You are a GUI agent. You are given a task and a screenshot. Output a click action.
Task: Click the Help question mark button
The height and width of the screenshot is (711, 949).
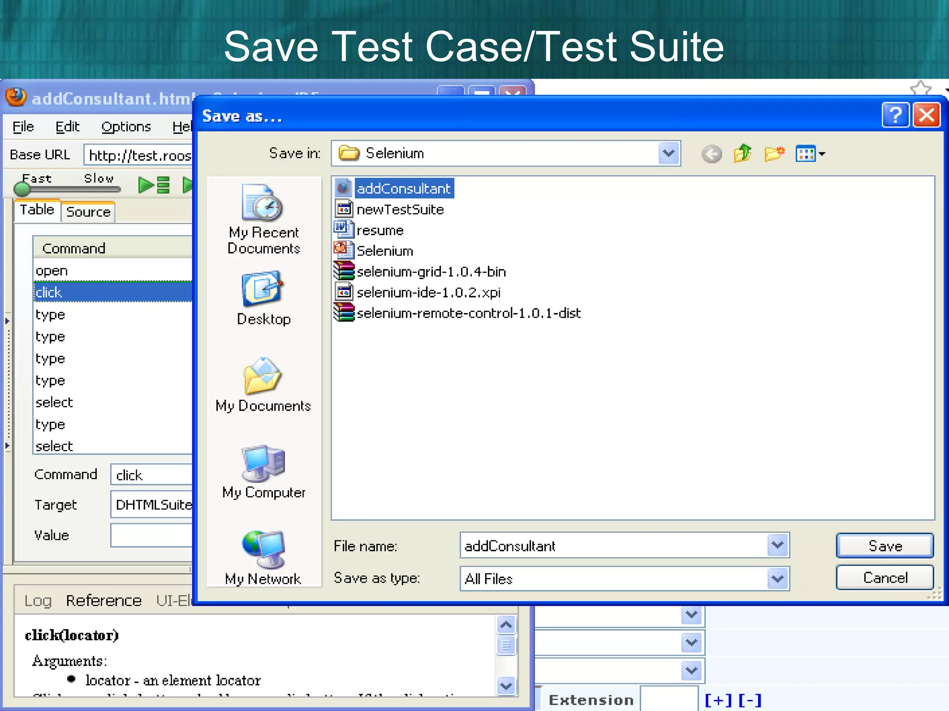tap(895, 115)
